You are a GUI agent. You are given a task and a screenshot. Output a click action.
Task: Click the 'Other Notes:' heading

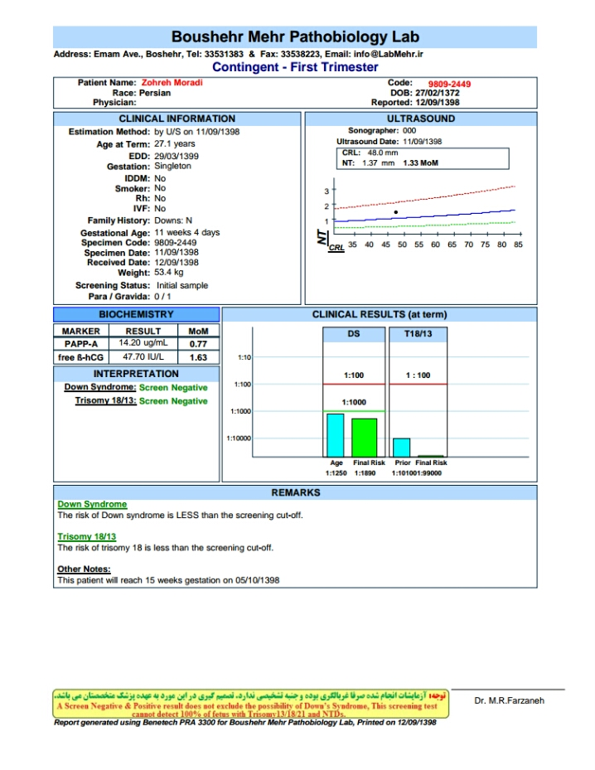84,569
